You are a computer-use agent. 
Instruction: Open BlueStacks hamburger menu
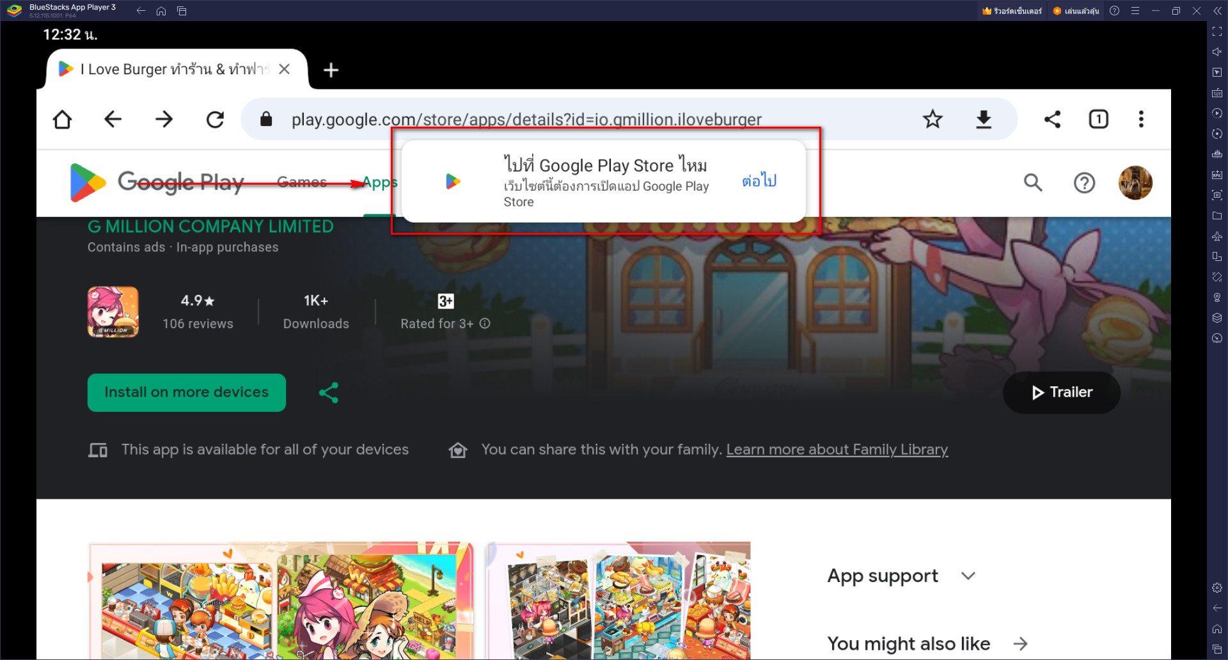click(1135, 11)
